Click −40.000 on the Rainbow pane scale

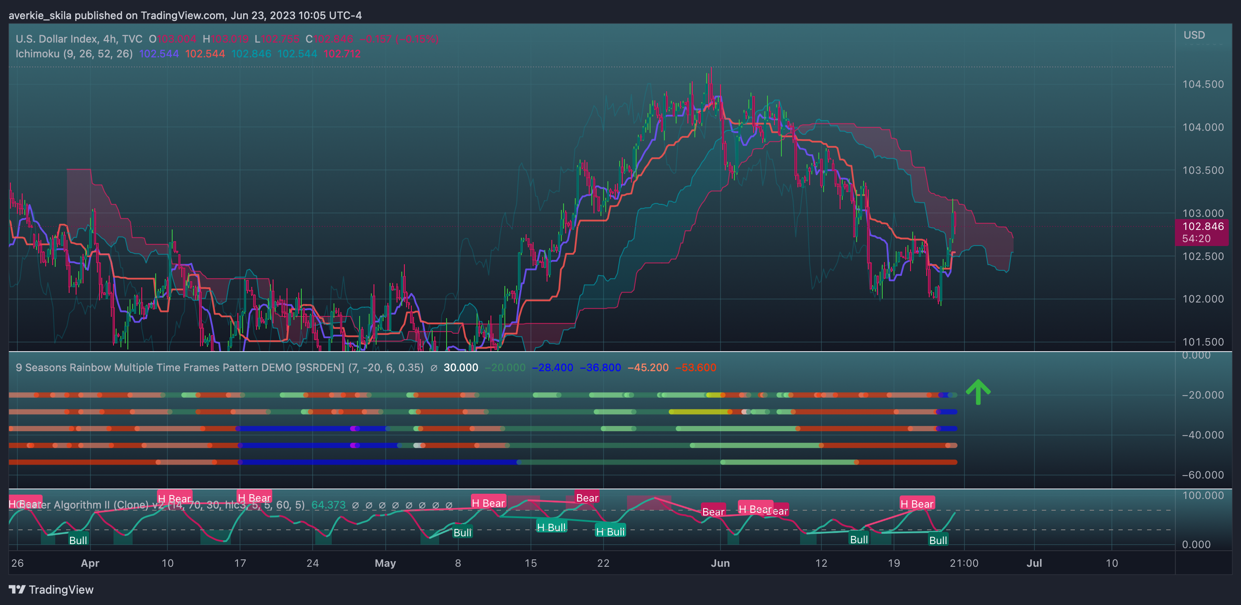click(x=1203, y=435)
